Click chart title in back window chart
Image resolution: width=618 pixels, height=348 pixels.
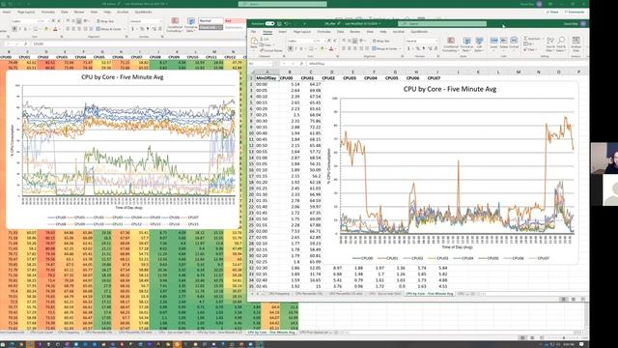123,77
